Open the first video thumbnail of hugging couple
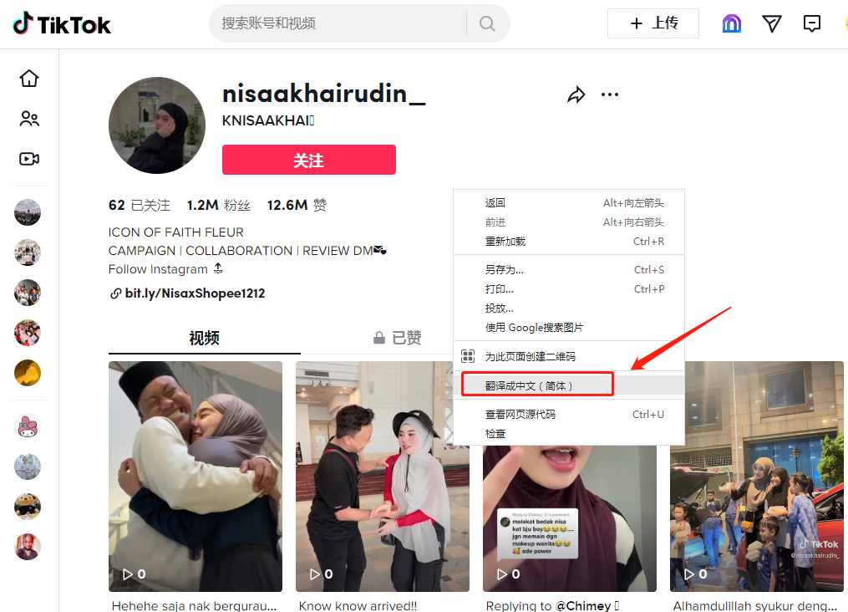 click(x=195, y=475)
